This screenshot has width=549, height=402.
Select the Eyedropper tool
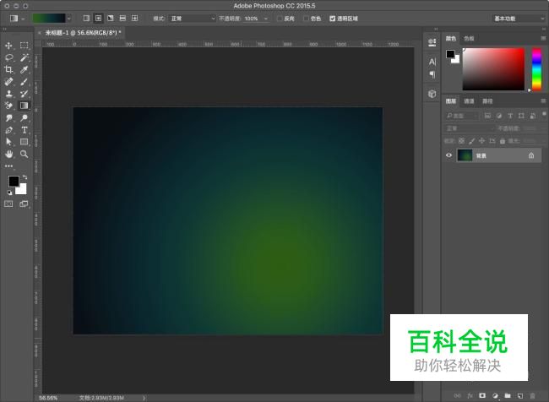coord(24,69)
